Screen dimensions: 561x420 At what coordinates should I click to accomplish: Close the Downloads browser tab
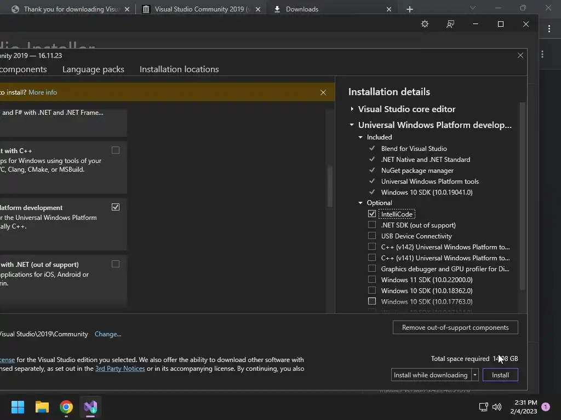pos(389,9)
